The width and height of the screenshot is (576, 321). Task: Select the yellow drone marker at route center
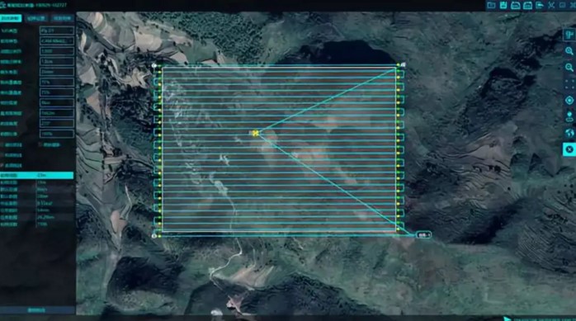(x=256, y=133)
